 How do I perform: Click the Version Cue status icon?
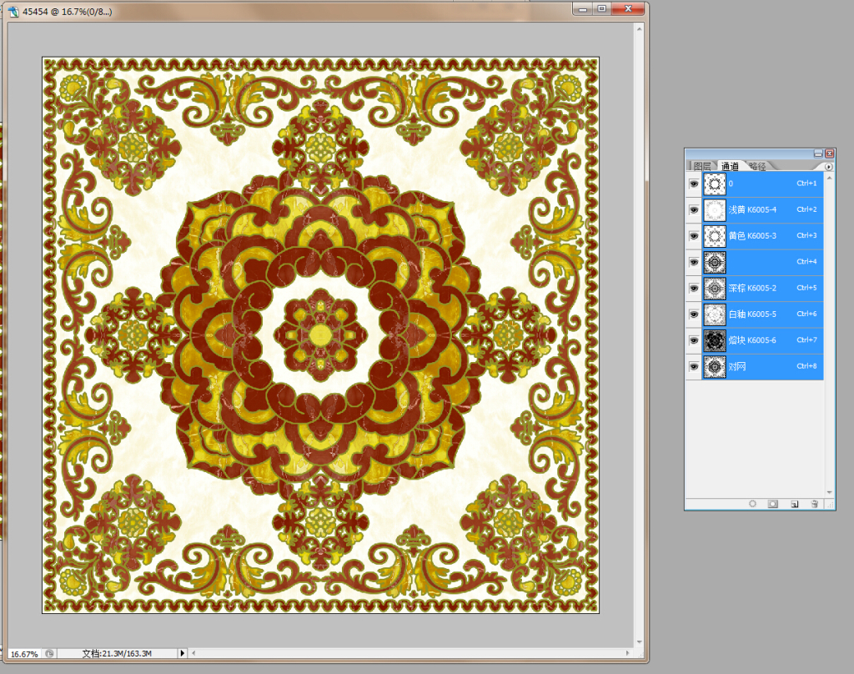pyautogui.click(x=49, y=653)
